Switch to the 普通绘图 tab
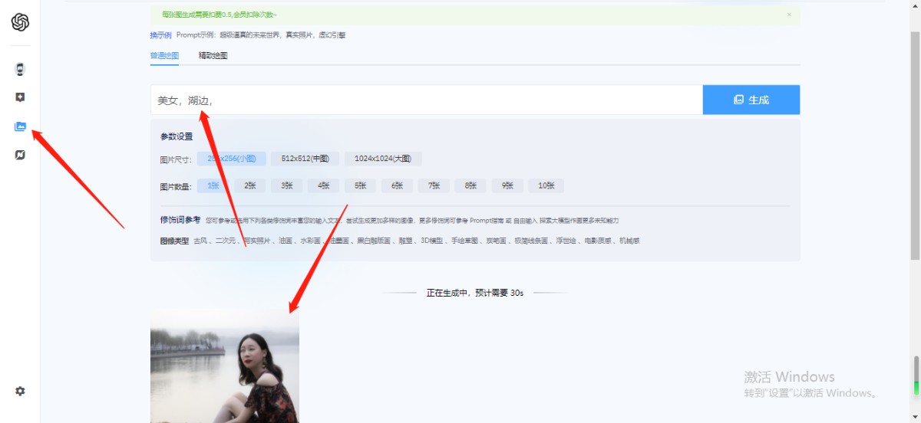 tap(164, 56)
